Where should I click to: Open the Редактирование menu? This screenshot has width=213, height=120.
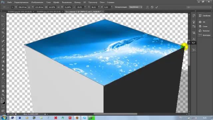[x=21, y=2]
